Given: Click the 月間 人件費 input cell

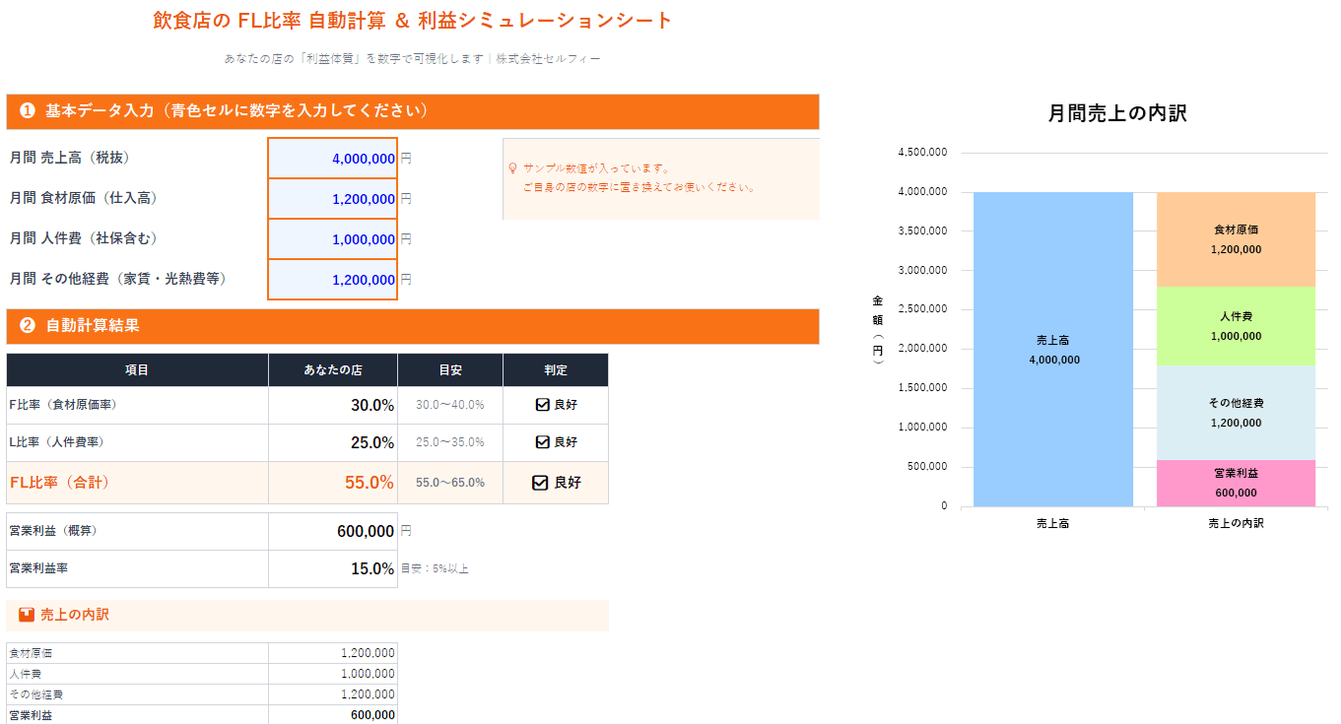Looking at the screenshot, I should pyautogui.click(x=332, y=238).
